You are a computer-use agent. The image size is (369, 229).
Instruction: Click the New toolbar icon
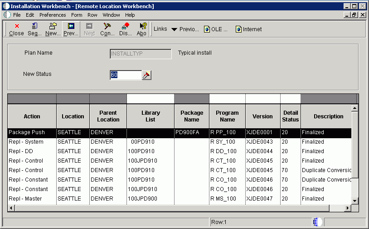pyautogui.click(x=53, y=29)
